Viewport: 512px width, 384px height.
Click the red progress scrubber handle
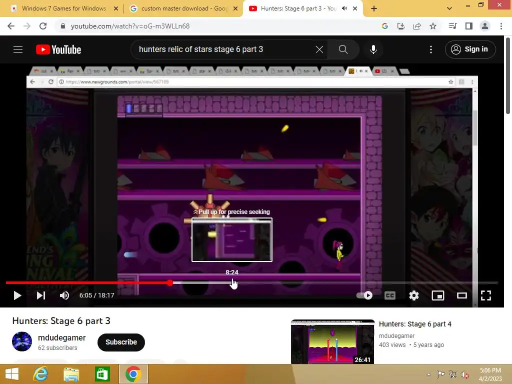170,283
